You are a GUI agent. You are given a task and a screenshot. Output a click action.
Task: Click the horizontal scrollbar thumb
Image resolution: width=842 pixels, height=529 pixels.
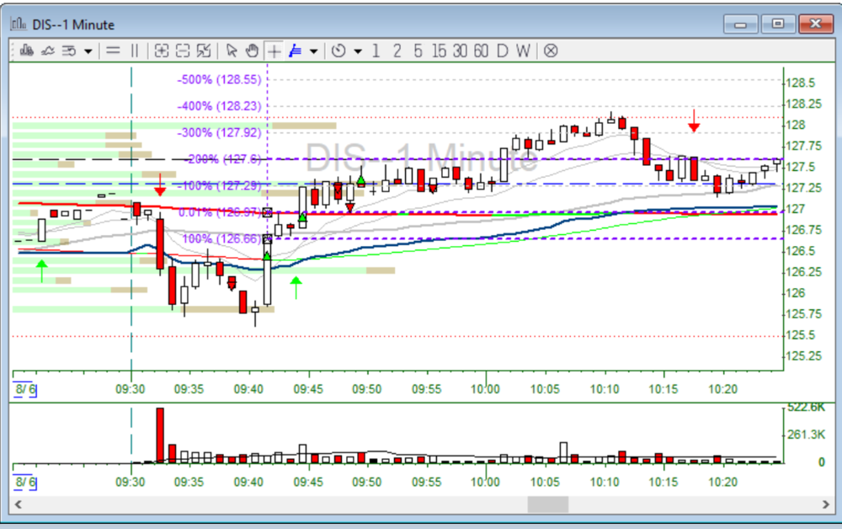(547, 505)
